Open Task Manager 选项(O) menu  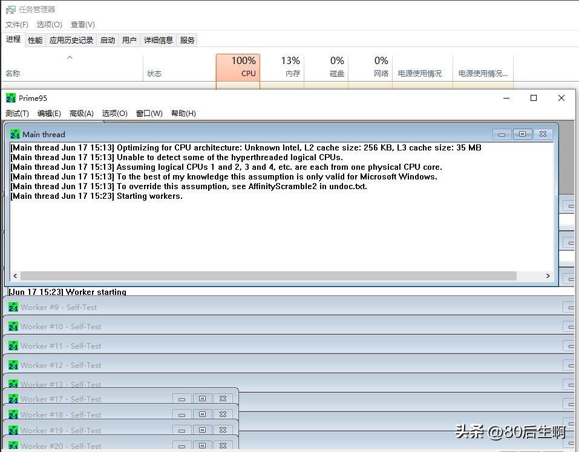pyautogui.click(x=49, y=24)
